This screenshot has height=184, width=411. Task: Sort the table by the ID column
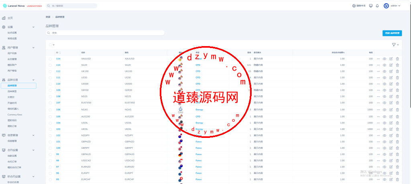pos(59,53)
